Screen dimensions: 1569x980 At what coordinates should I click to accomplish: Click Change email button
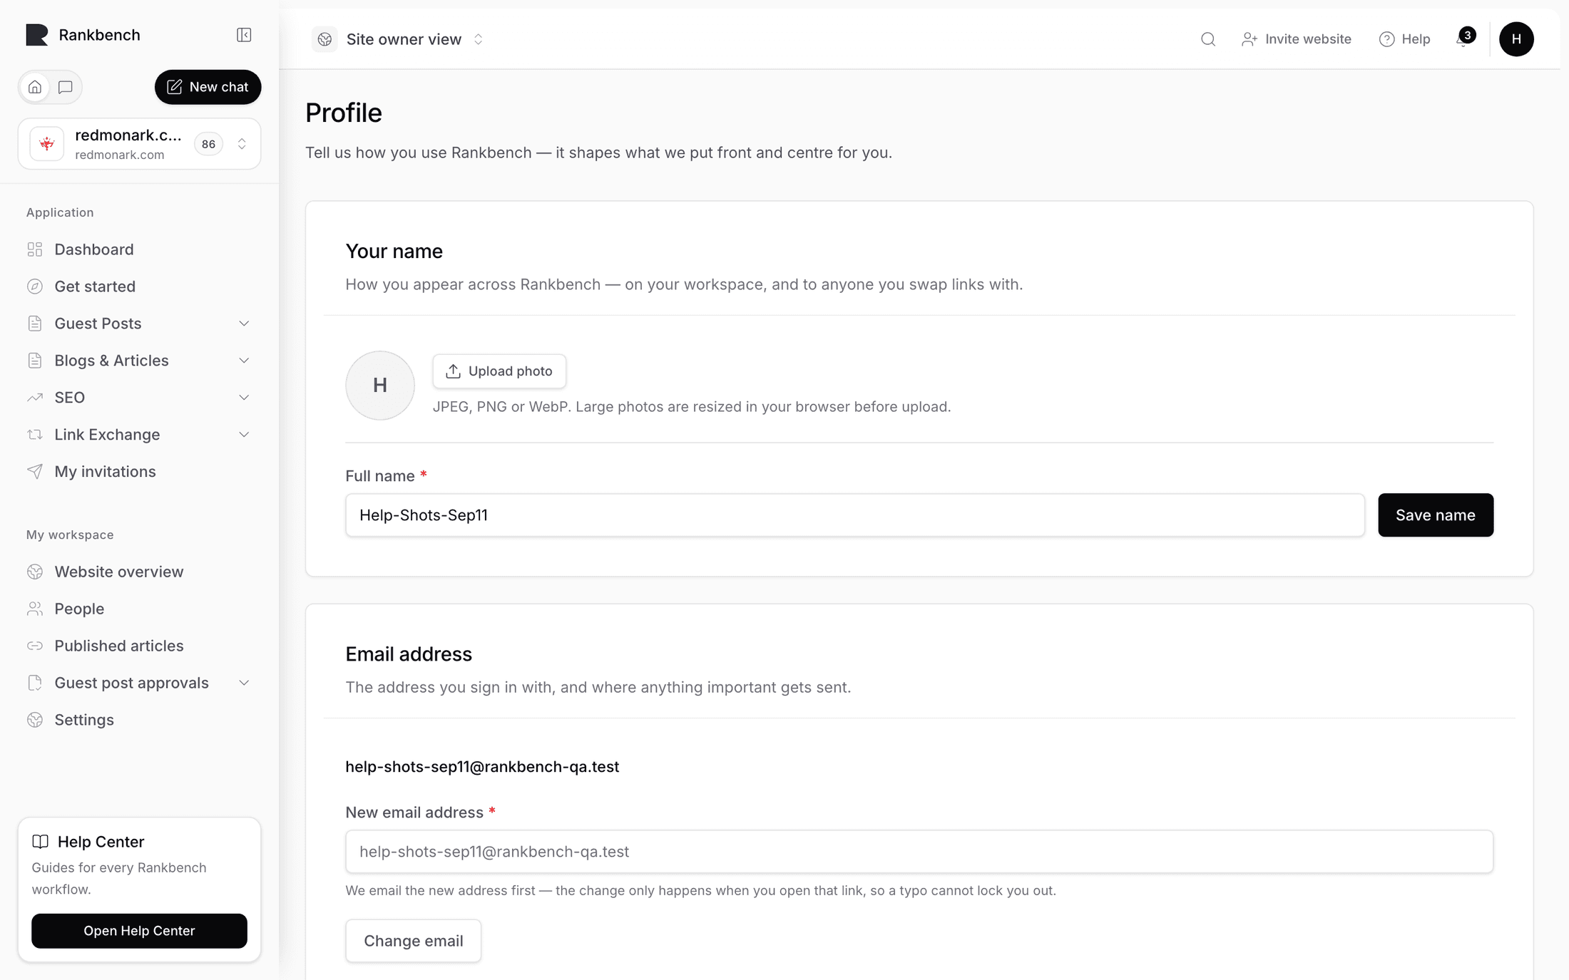coord(414,941)
